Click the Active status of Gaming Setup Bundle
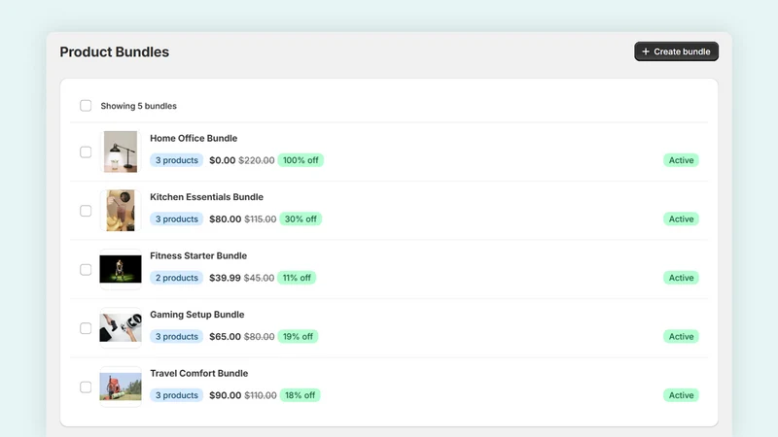 click(x=681, y=336)
